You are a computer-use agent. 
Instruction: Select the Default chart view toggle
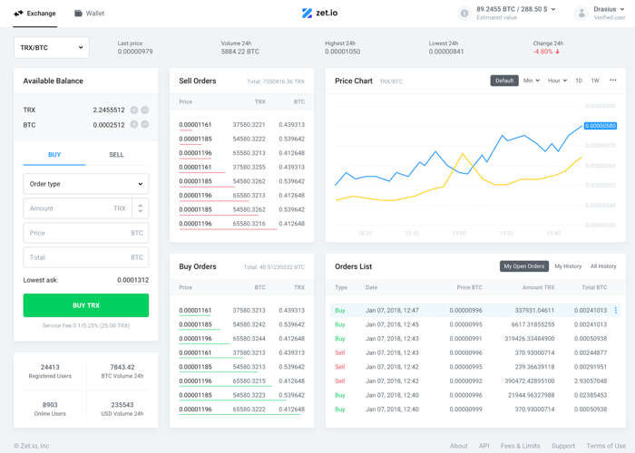coord(504,81)
